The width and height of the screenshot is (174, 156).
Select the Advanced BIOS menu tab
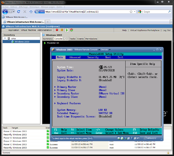75,57
